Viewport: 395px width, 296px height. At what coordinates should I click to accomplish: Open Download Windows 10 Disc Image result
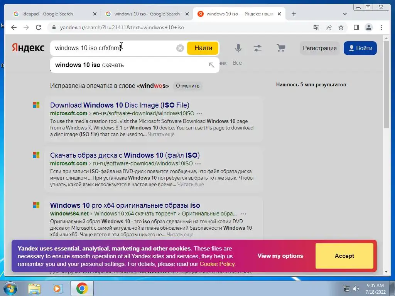pos(120,105)
